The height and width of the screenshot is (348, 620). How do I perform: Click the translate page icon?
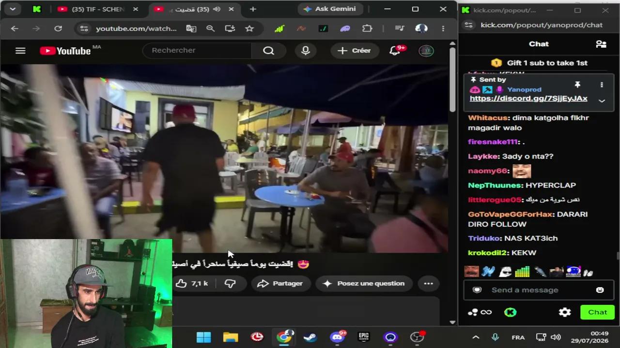[191, 29]
